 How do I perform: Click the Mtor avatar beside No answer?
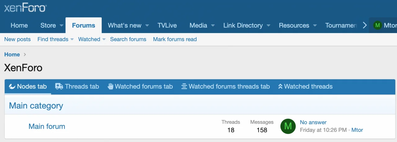click(288, 126)
